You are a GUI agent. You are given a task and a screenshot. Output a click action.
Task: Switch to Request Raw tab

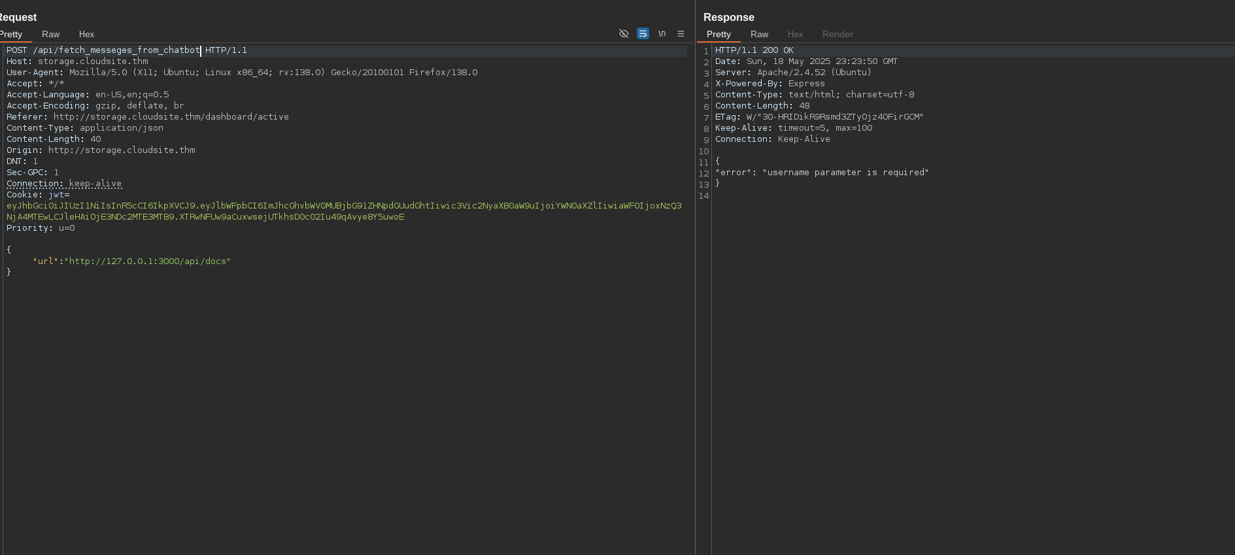[x=50, y=34]
